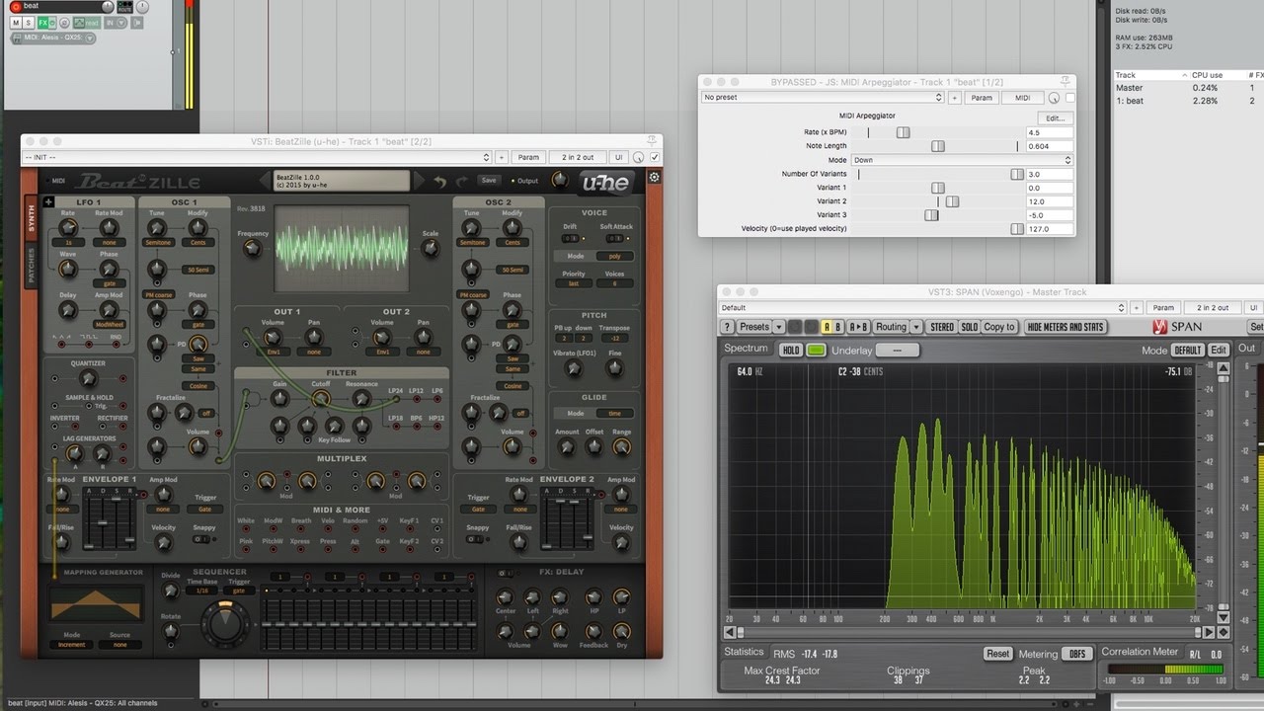Arm record on the beat track
Image resolution: width=1264 pixels, height=711 pixels.
(16, 6)
